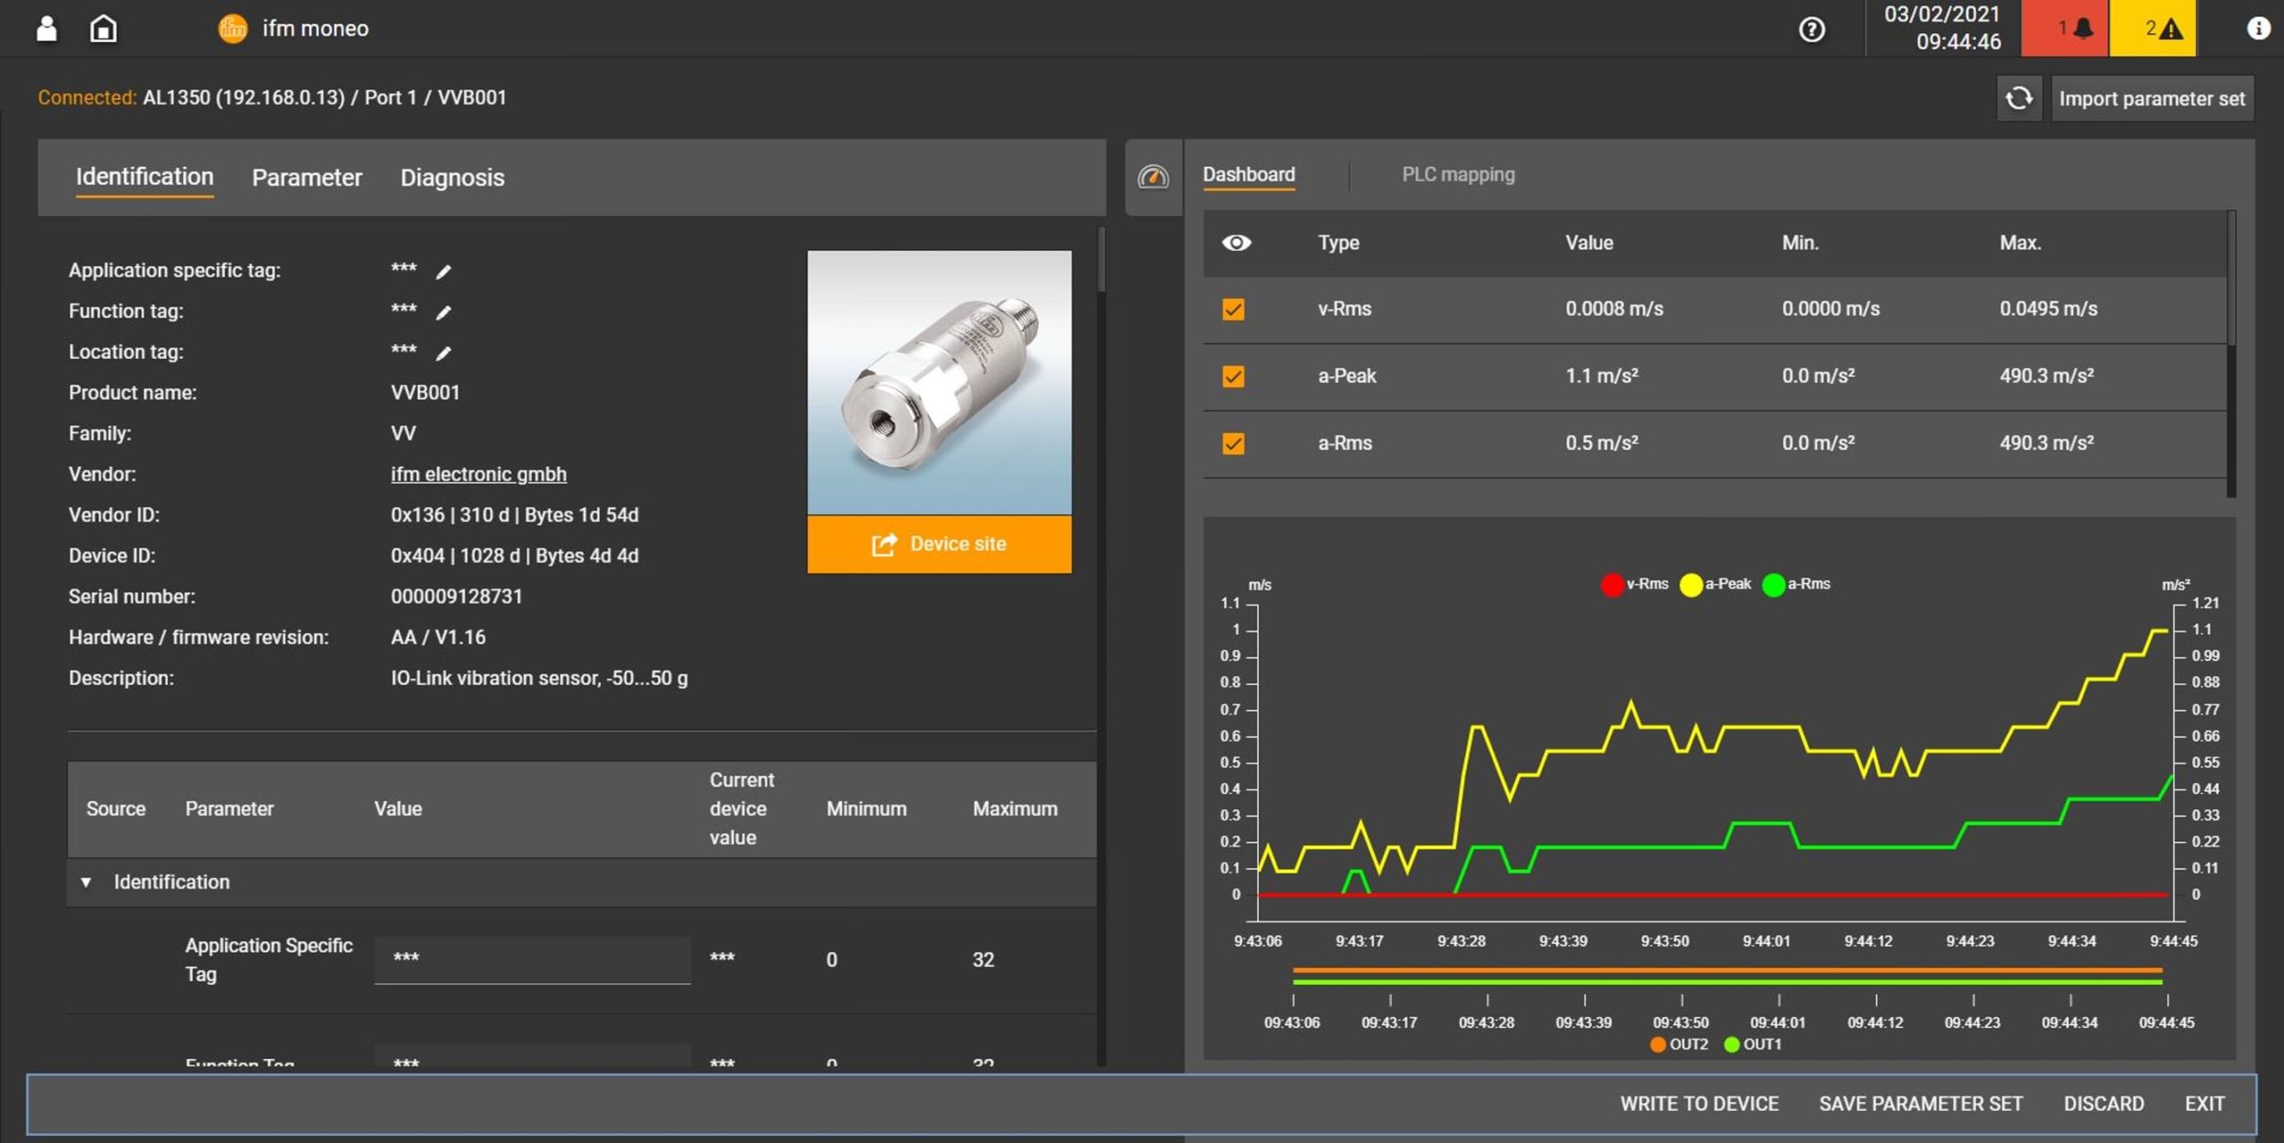
Task: Collapse the Identification parameter group
Action: tap(86, 882)
